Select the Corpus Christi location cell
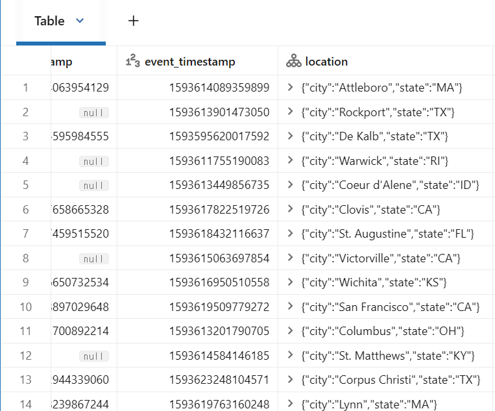The height and width of the screenshot is (411, 495). click(391, 380)
